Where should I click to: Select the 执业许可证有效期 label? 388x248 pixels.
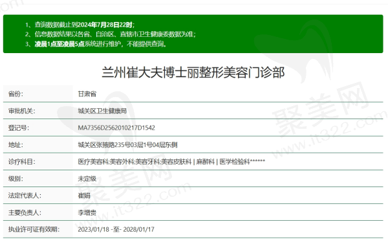[x=34, y=229]
